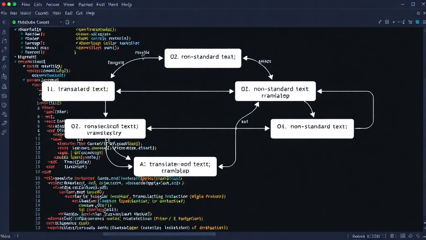Image resolution: width=426 pixels, height=240 pixels.
Task: Select the '11. transalerd text;' diagram node
Action: tap(78, 91)
